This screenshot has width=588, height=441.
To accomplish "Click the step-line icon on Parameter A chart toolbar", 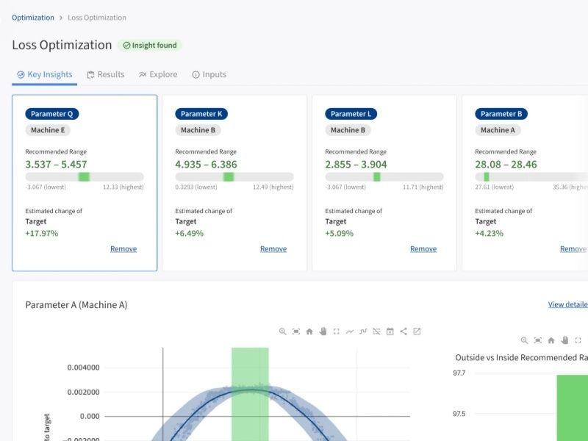I will 363,331.
